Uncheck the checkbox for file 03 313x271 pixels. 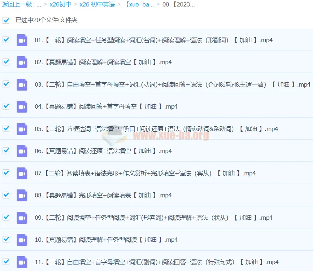pyautogui.click(x=6, y=84)
